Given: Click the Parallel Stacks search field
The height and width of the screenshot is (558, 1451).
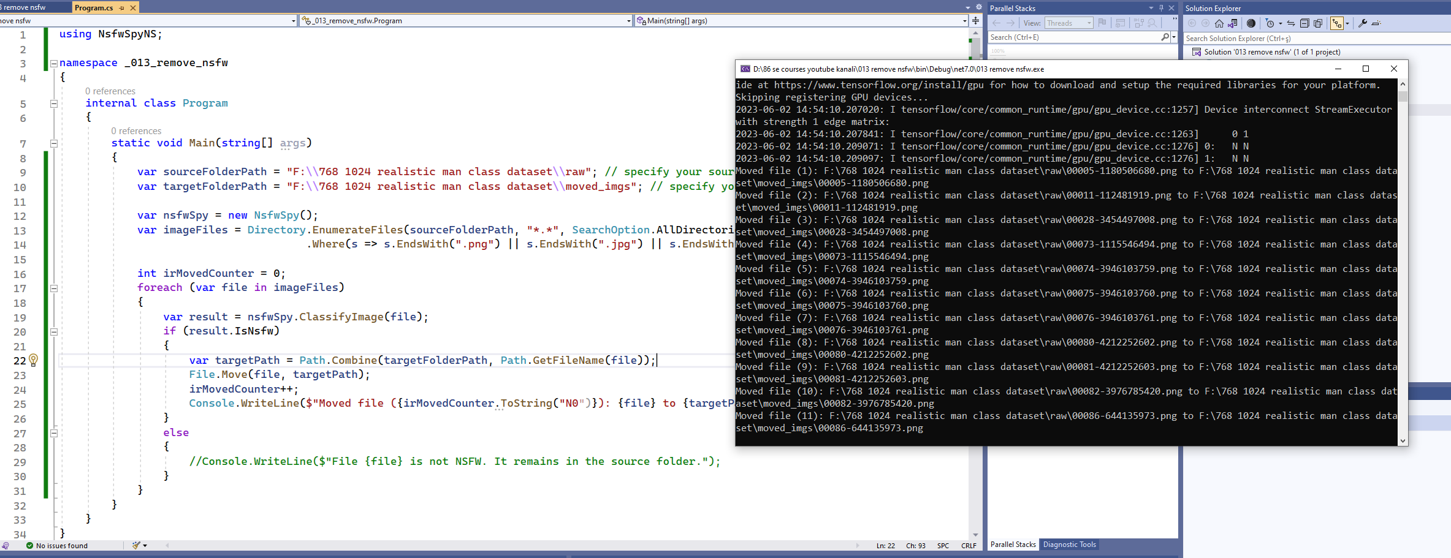Looking at the screenshot, I should (1074, 37).
